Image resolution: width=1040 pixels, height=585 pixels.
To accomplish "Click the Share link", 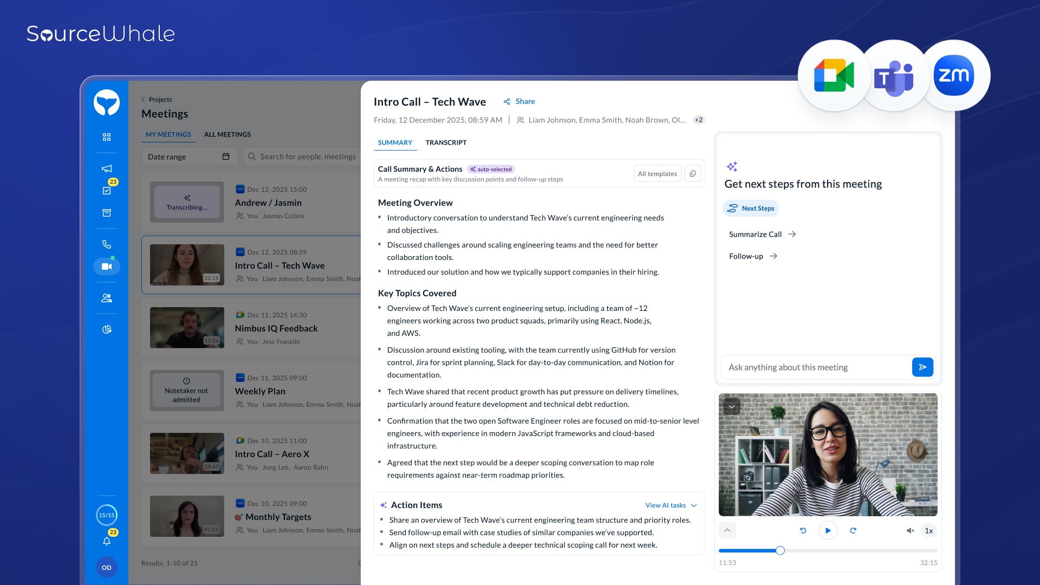I will pyautogui.click(x=519, y=101).
